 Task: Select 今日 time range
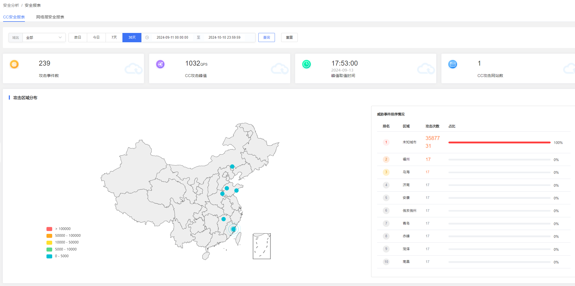(x=96, y=38)
